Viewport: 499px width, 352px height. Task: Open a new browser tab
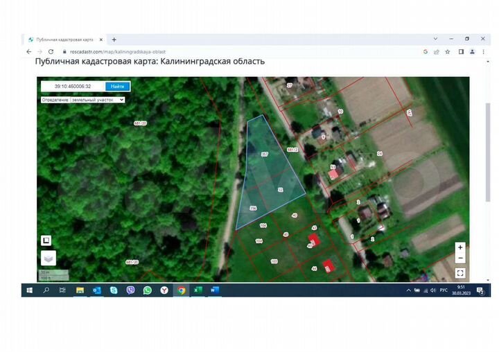click(x=114, y=39)
